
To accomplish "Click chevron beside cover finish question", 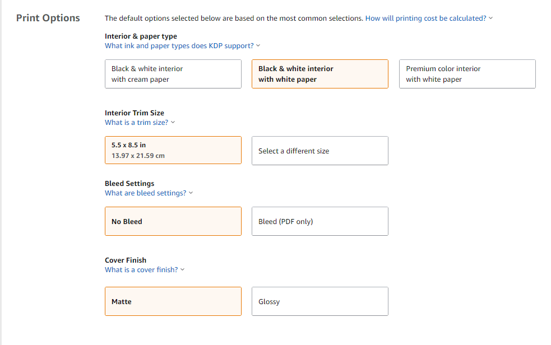I will (182, 270).
